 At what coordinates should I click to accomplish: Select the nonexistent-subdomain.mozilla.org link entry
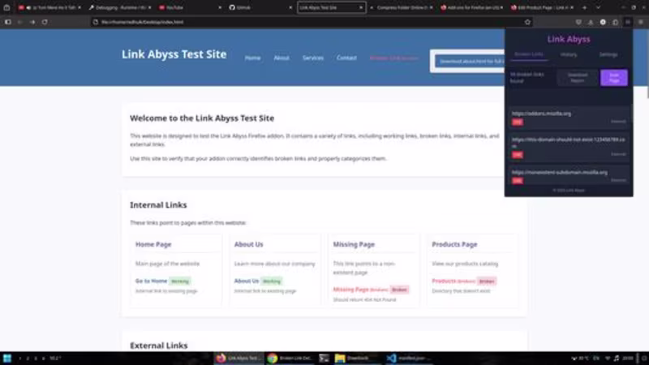click(569, 176)
